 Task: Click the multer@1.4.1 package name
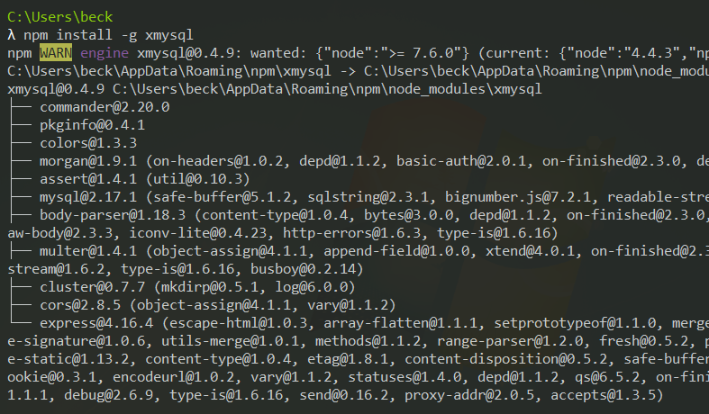pos(87,251)
